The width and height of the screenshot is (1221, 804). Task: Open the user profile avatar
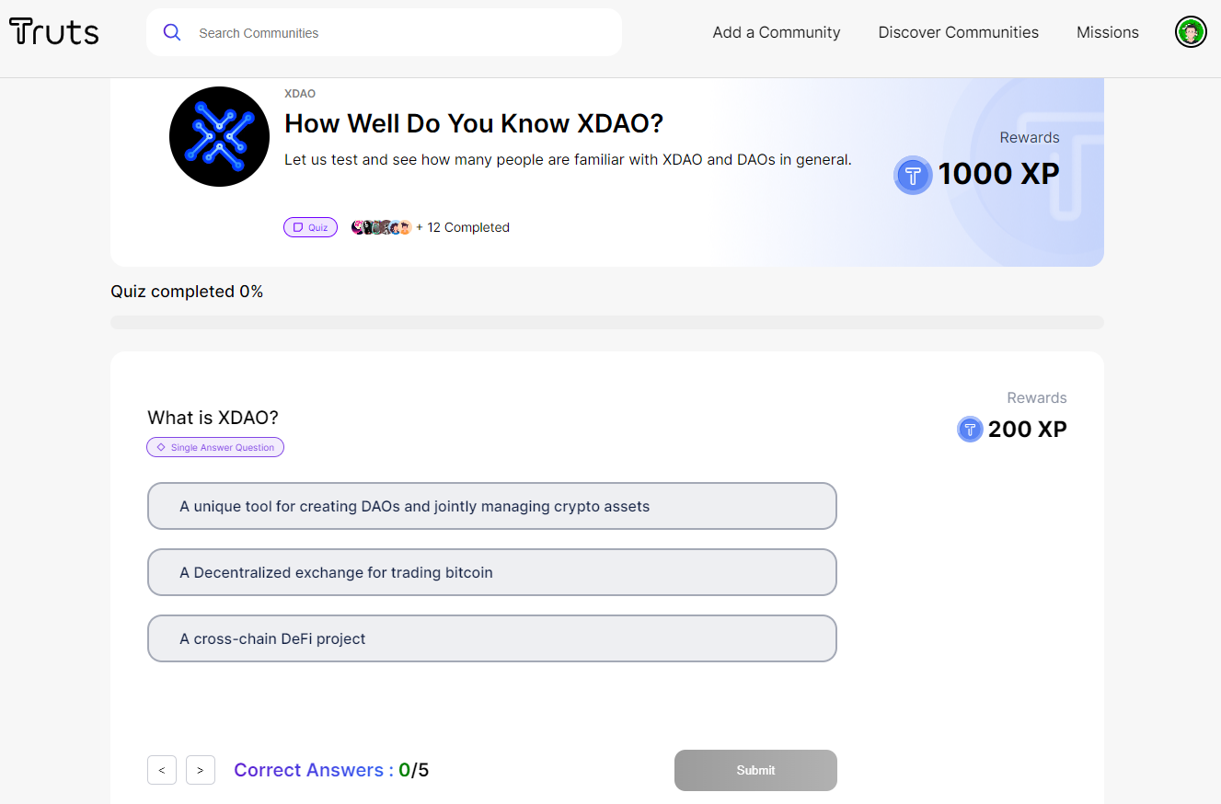(x=1191, y=32)
